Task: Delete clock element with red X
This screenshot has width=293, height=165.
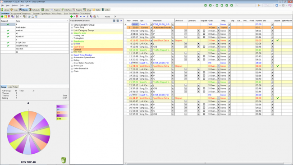Action: point(77,16)
